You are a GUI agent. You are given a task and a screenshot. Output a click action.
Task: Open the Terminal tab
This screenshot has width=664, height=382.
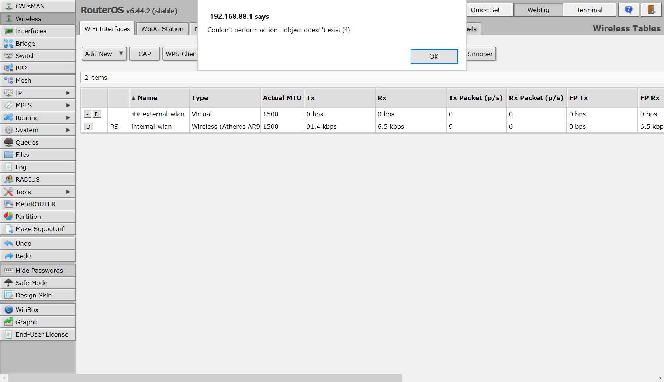point(589,10)
